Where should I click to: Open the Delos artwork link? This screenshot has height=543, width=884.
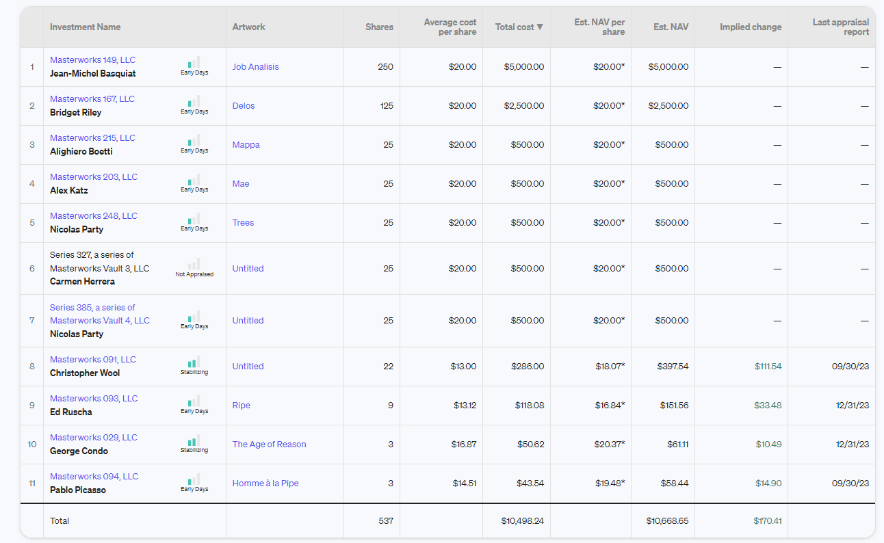[x=244, y=105]
